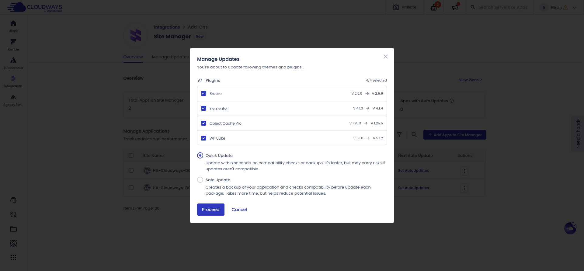Click the Cancel button
The image size is (584, 271).
[x=239, y=210]
